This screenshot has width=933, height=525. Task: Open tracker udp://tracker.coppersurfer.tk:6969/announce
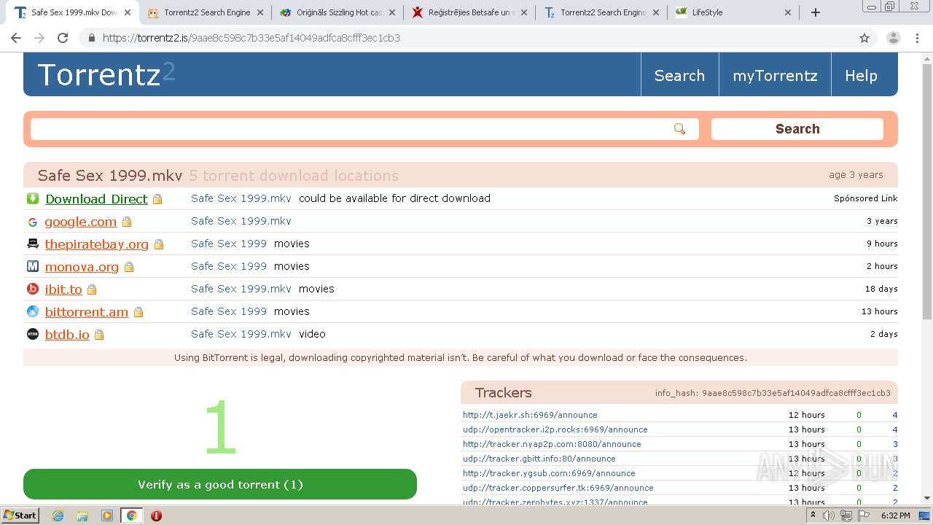[x=558, y=488]
